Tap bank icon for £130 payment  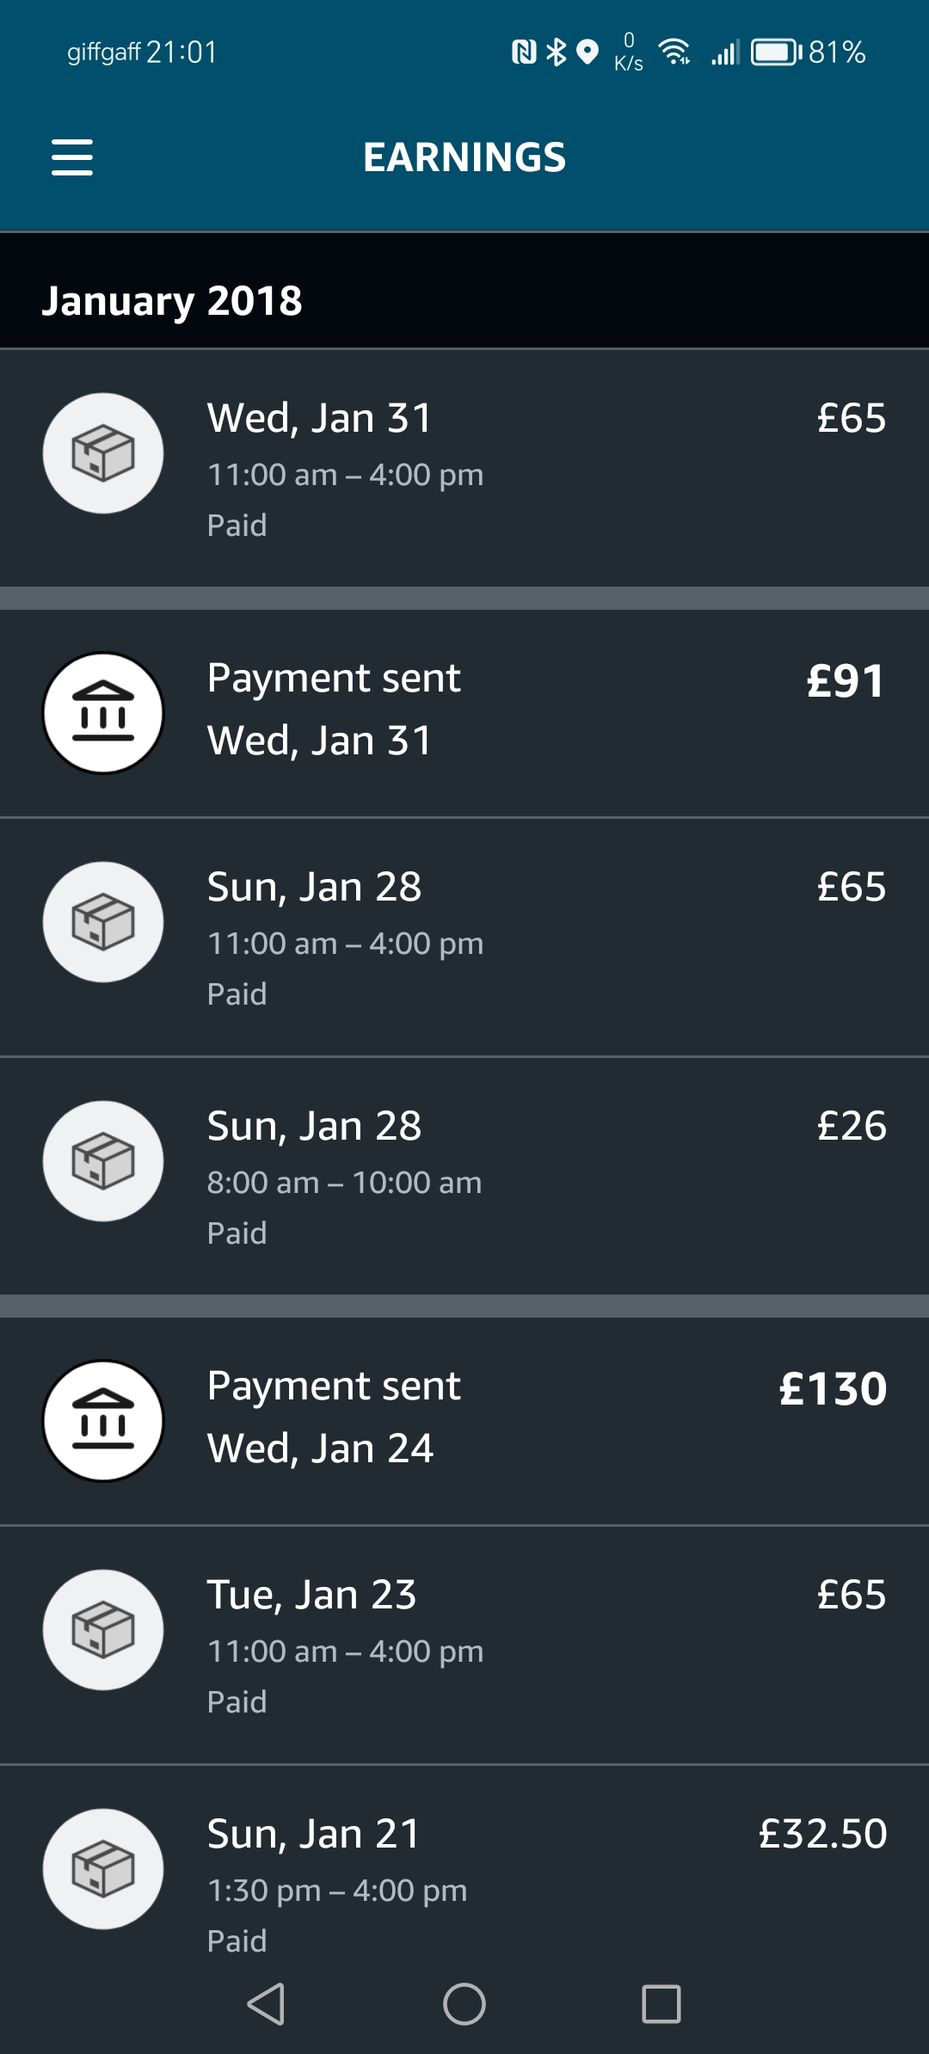pos(103,1421)
